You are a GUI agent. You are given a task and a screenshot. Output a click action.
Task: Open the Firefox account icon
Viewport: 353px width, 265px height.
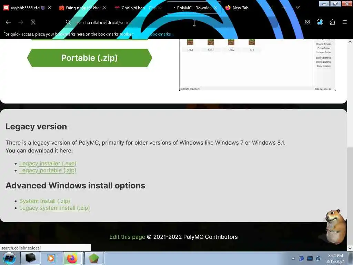coord(320,22)
